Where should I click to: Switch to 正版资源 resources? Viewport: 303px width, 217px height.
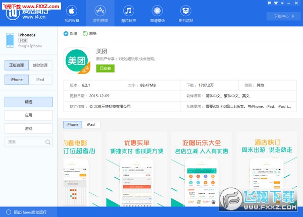tap(16, 65)
